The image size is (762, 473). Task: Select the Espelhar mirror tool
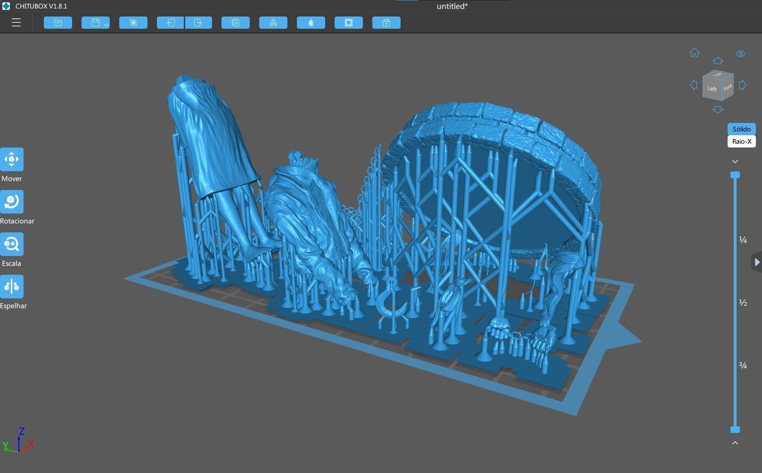tap(12, 286)
